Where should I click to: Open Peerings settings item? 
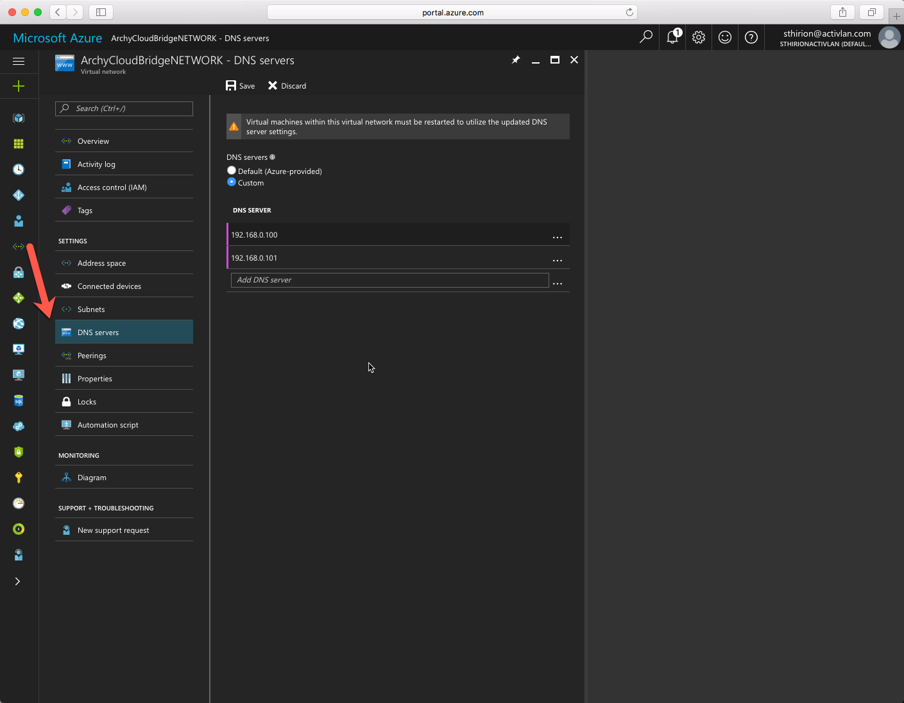coord(124,356)
